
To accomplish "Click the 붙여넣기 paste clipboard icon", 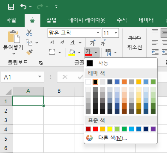I will pos(14,37).
